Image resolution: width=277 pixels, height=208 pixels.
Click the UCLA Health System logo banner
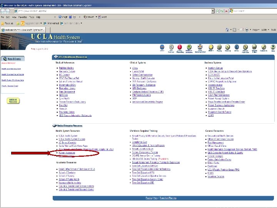coord(57,39)
